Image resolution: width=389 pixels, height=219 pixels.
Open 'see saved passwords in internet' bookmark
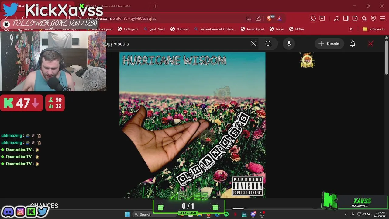215,29
